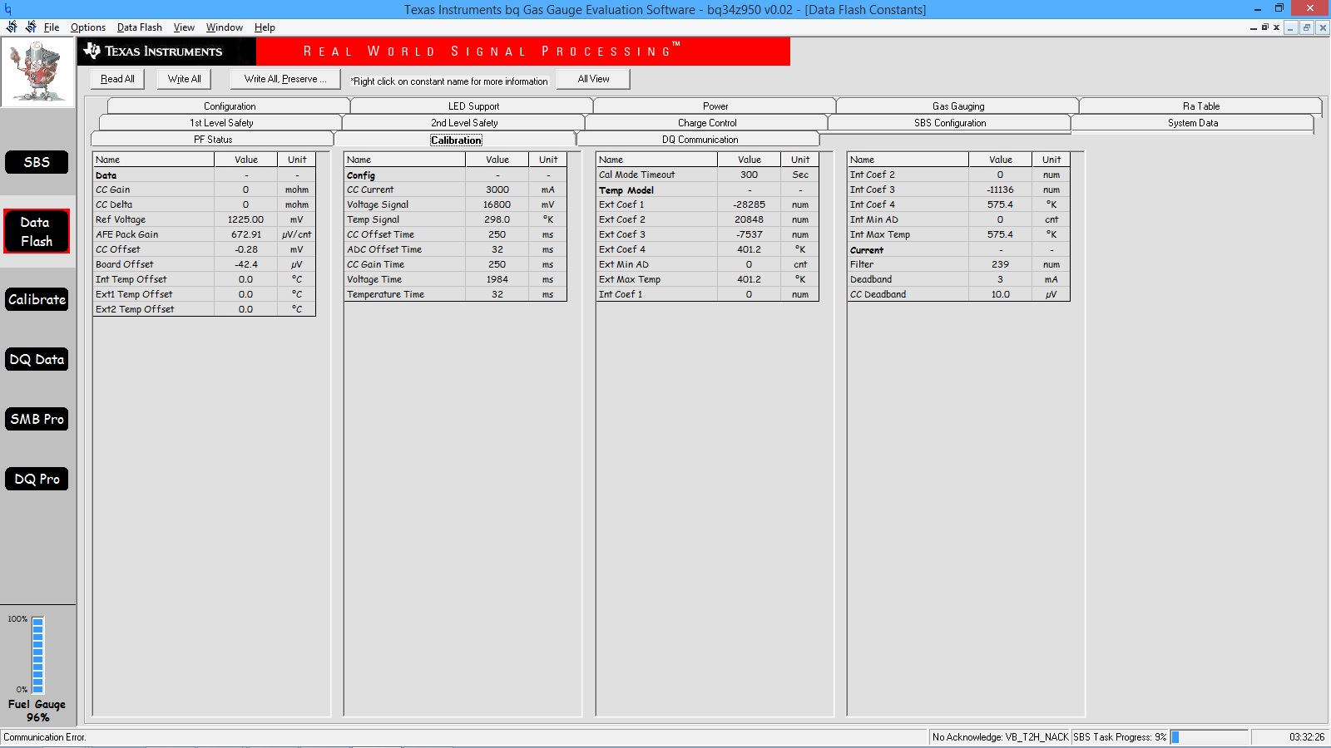Image resolution: width=1331 pixels, height=748 pixels.
Task: Select the Board Offset row name
Action: pos(125,264)
